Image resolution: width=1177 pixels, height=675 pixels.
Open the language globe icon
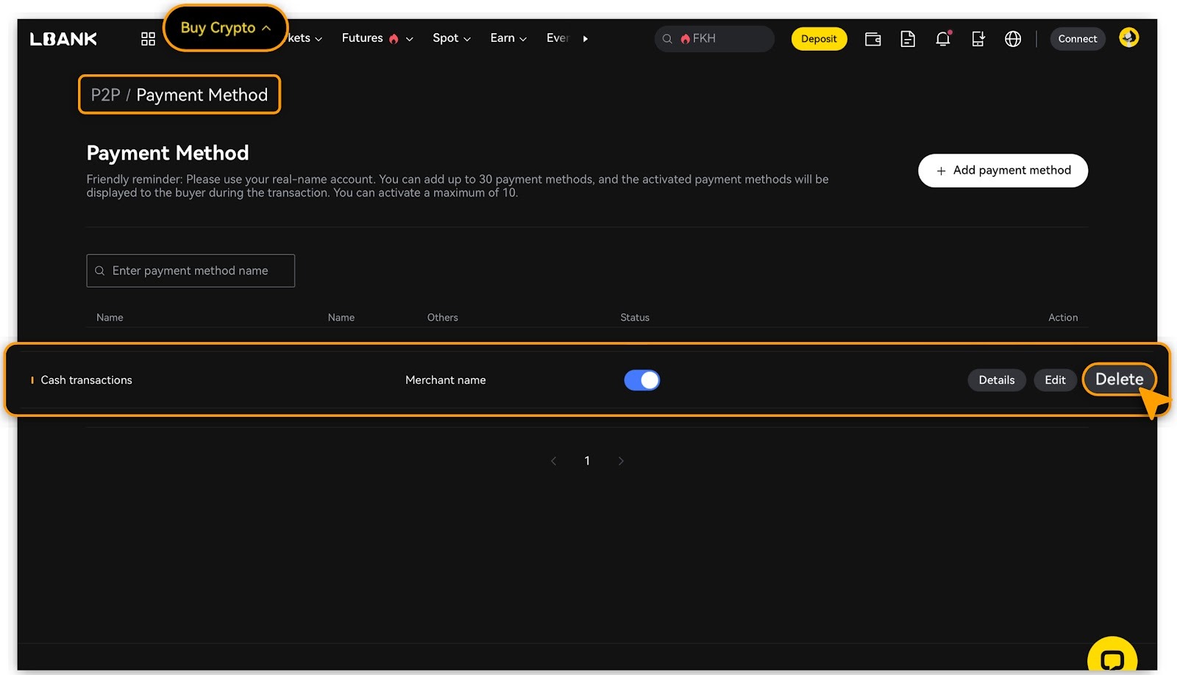tap(1013, 39)
